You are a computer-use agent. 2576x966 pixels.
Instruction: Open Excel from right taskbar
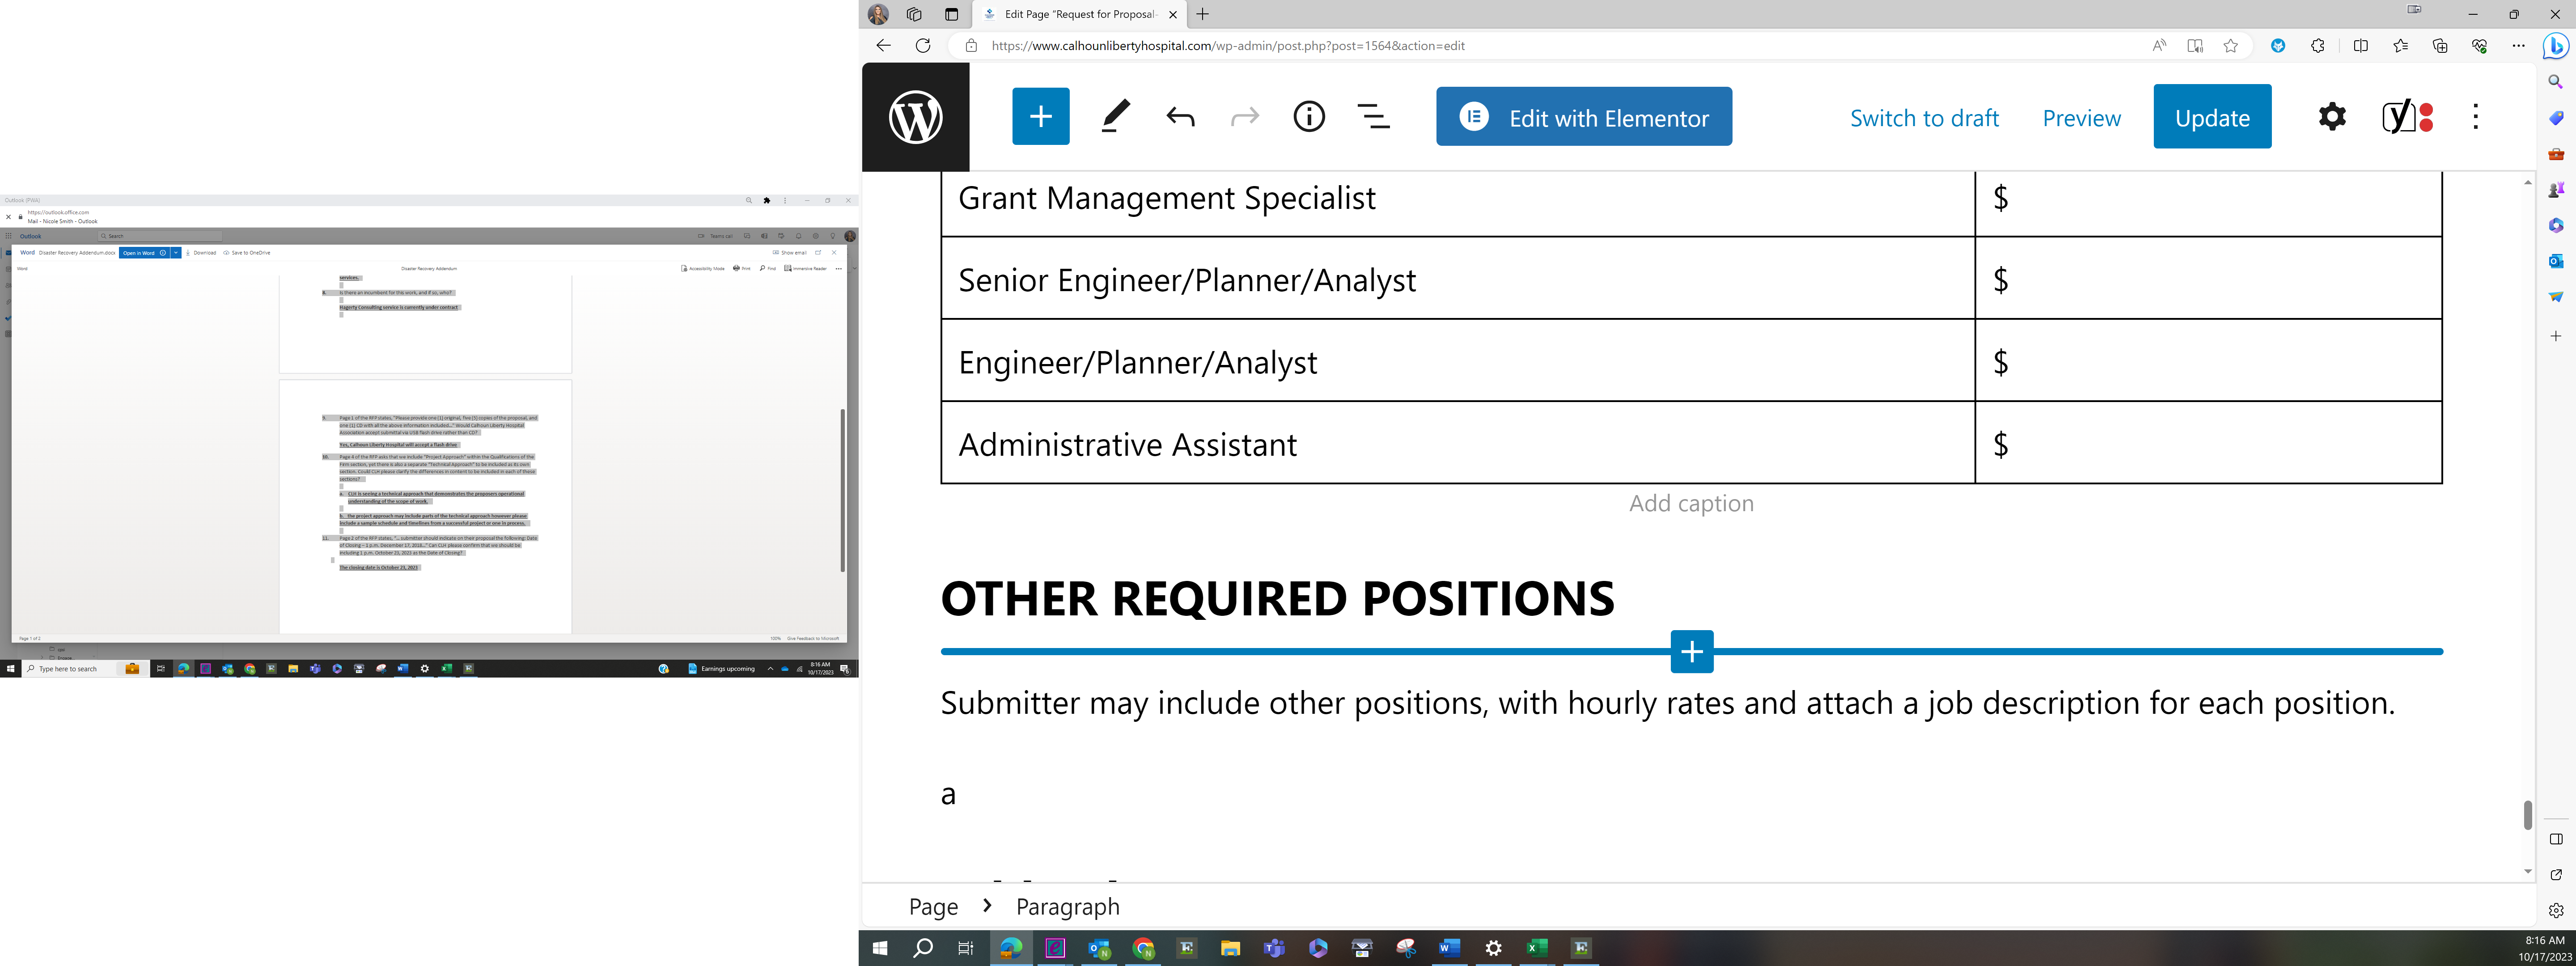tap(1537, 948)
